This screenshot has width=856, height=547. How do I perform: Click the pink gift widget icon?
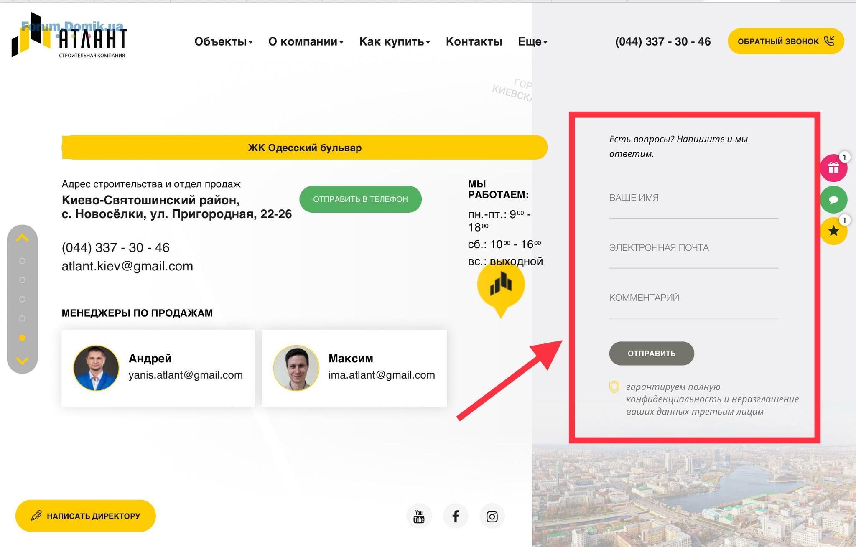coord(833,168)
